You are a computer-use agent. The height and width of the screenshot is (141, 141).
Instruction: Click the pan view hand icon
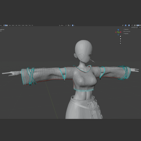tap(120, 39)
